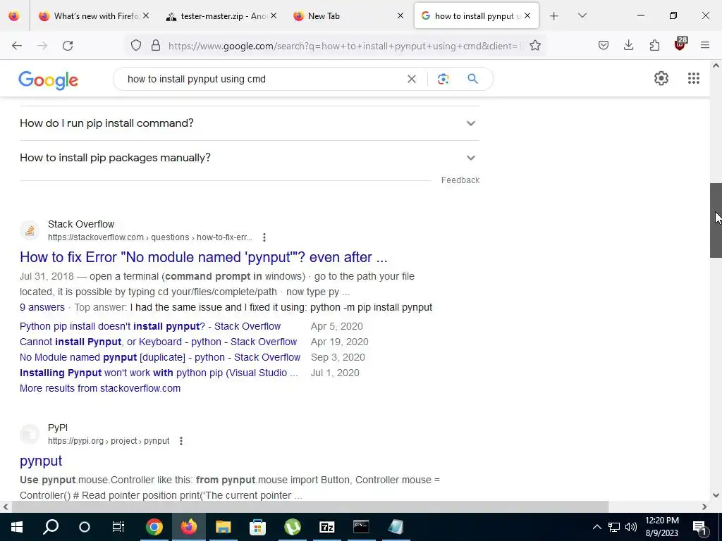
Task: Submit search with the magnifier icon
Action: (x=472, y=79)
